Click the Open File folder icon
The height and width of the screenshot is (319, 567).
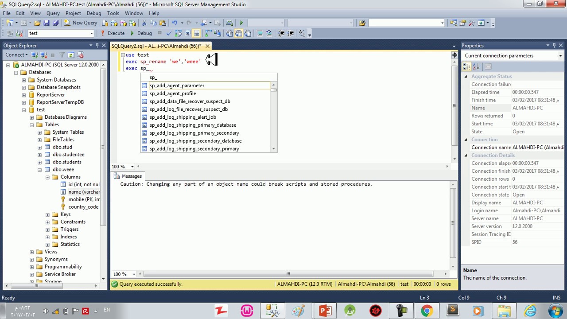tap(37, 23)
